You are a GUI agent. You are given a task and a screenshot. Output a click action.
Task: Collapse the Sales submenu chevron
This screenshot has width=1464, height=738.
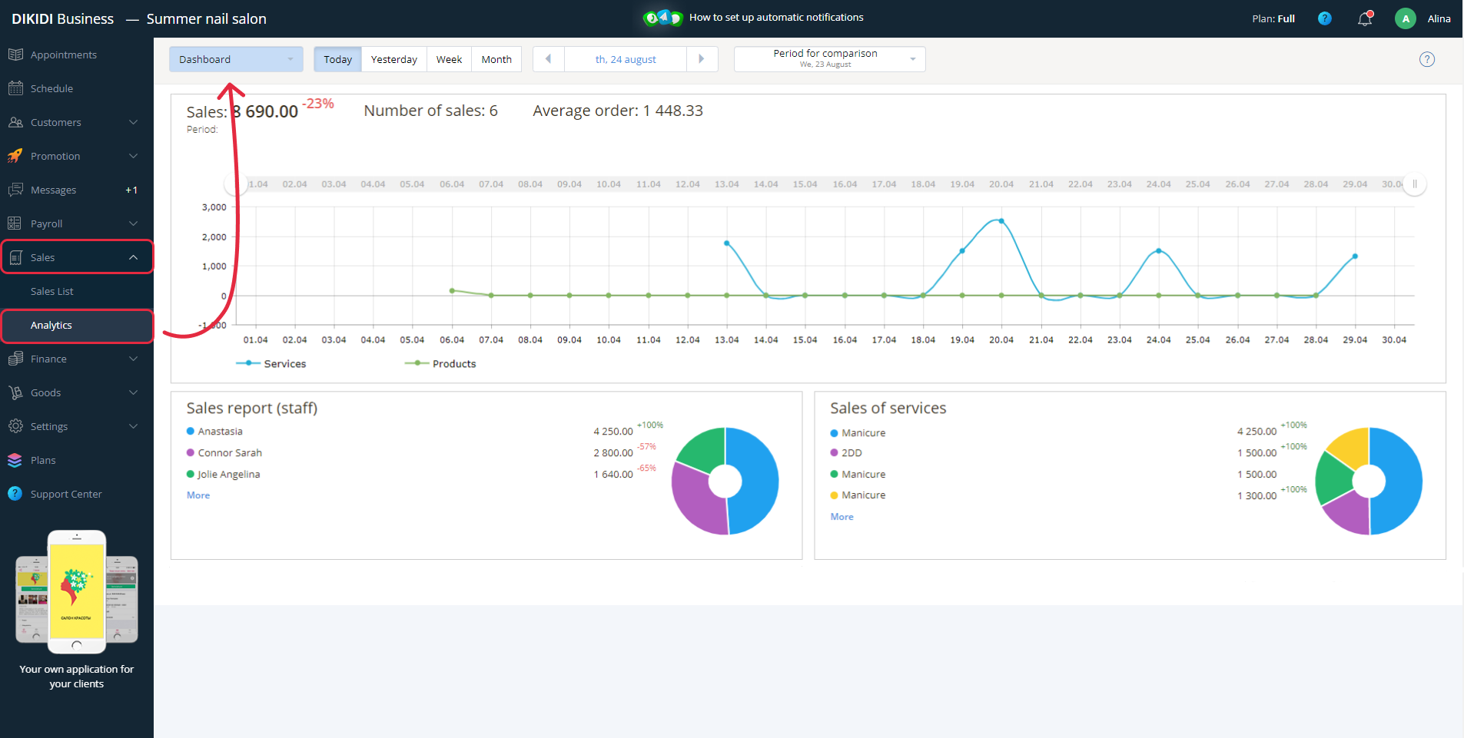point(134,257)
